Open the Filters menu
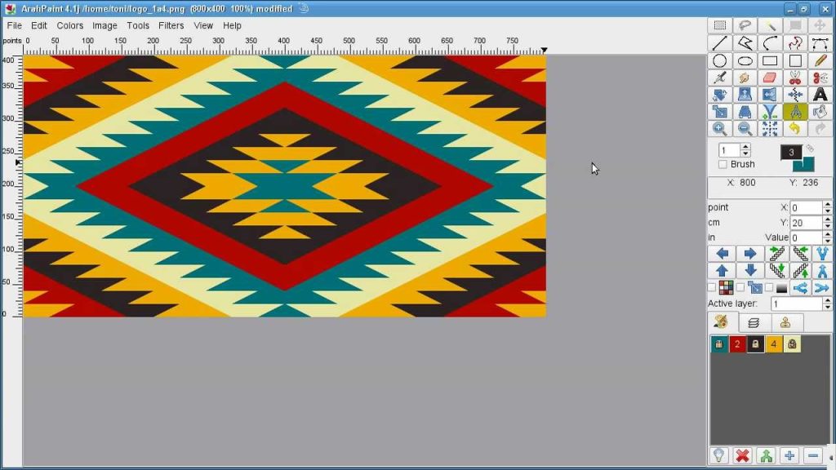 coord(171,25)
